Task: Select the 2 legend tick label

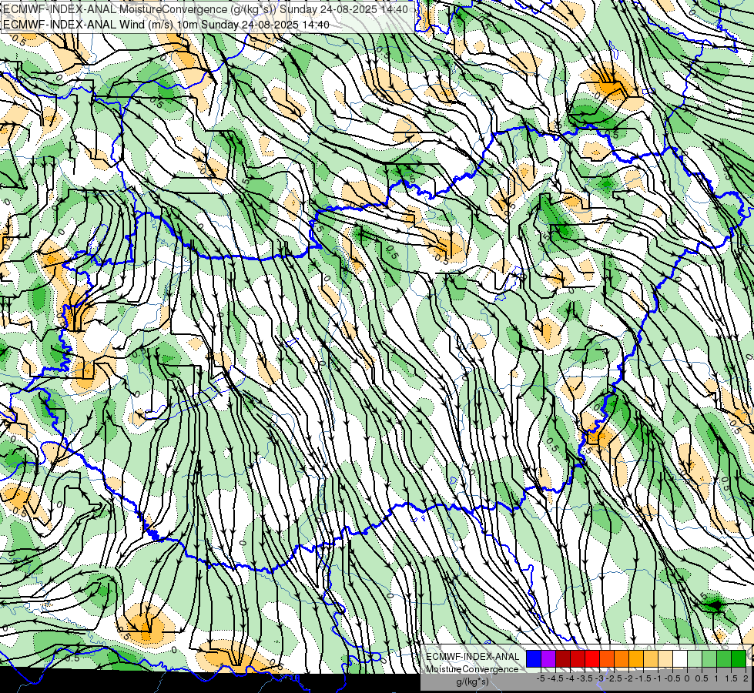Action: tap(746, 678)
